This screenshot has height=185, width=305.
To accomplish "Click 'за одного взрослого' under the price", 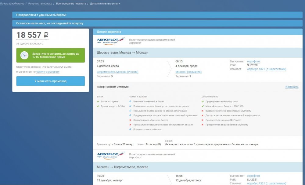I will tap(30, 43).
